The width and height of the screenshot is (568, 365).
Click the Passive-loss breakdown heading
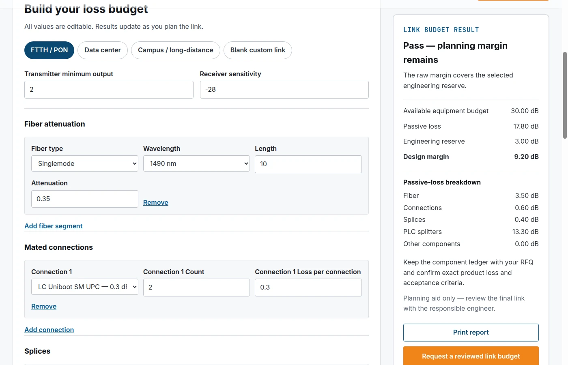click(442, 182)
